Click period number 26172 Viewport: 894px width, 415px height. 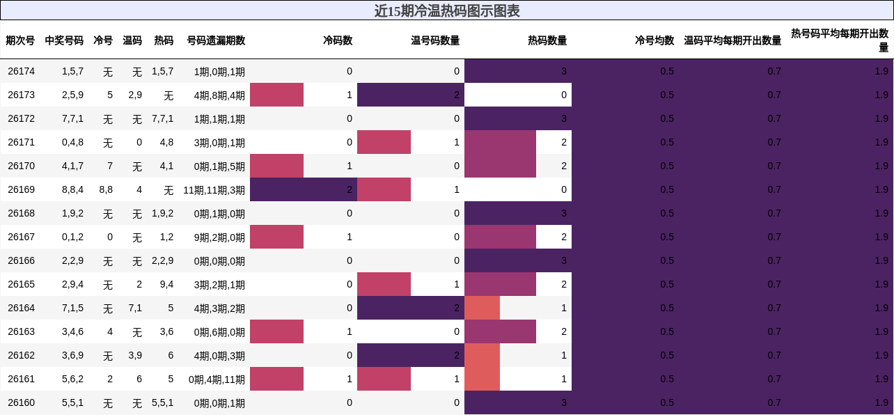pos(21,118)
